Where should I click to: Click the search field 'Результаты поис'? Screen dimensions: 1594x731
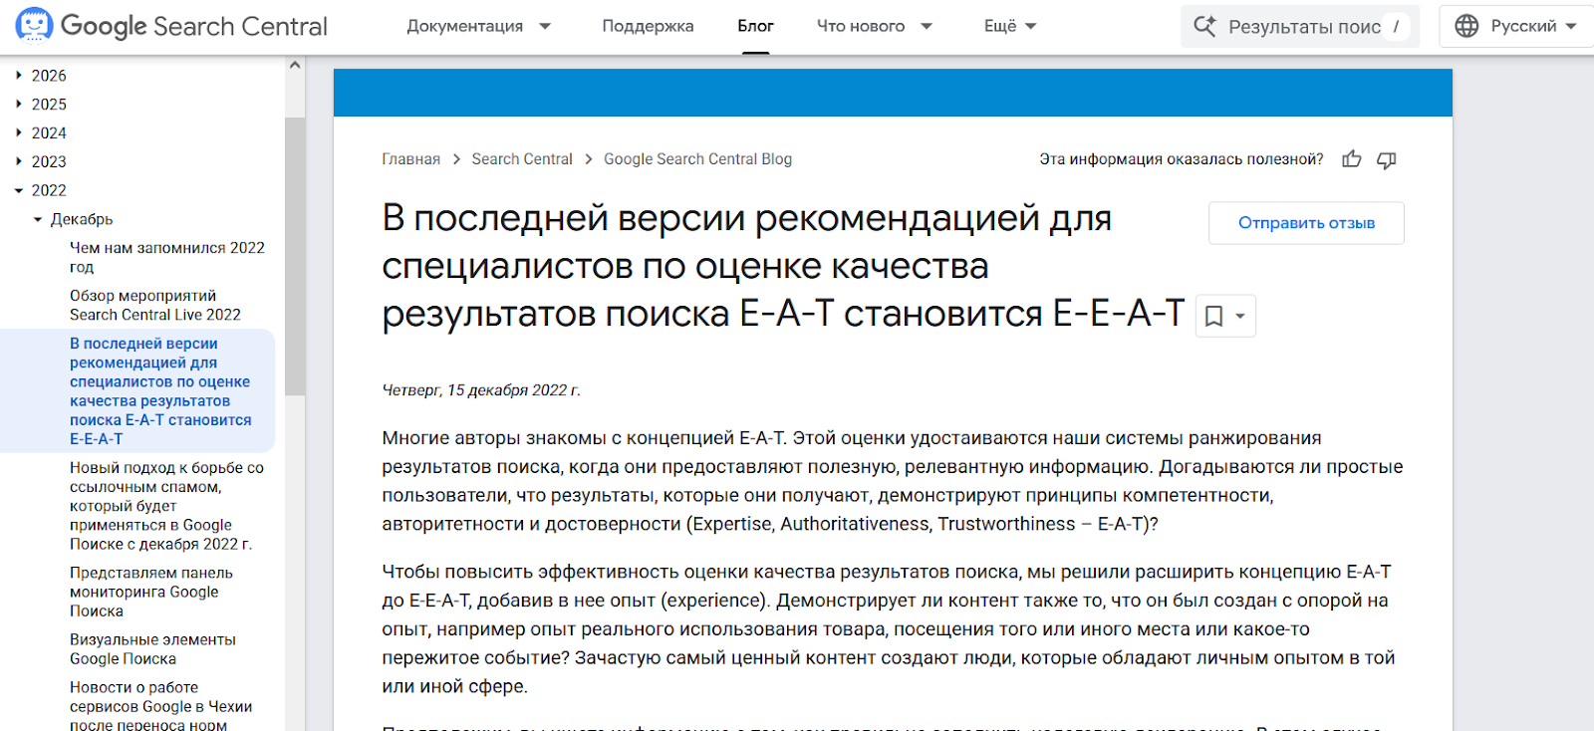(1300, 26)
